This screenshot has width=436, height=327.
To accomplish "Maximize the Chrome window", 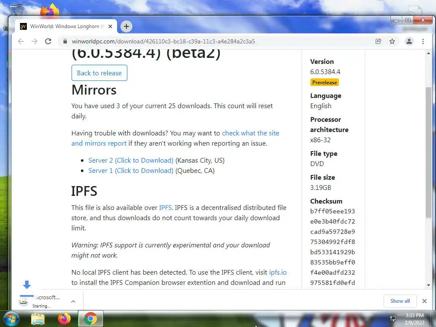I will (x=407, y=20).
